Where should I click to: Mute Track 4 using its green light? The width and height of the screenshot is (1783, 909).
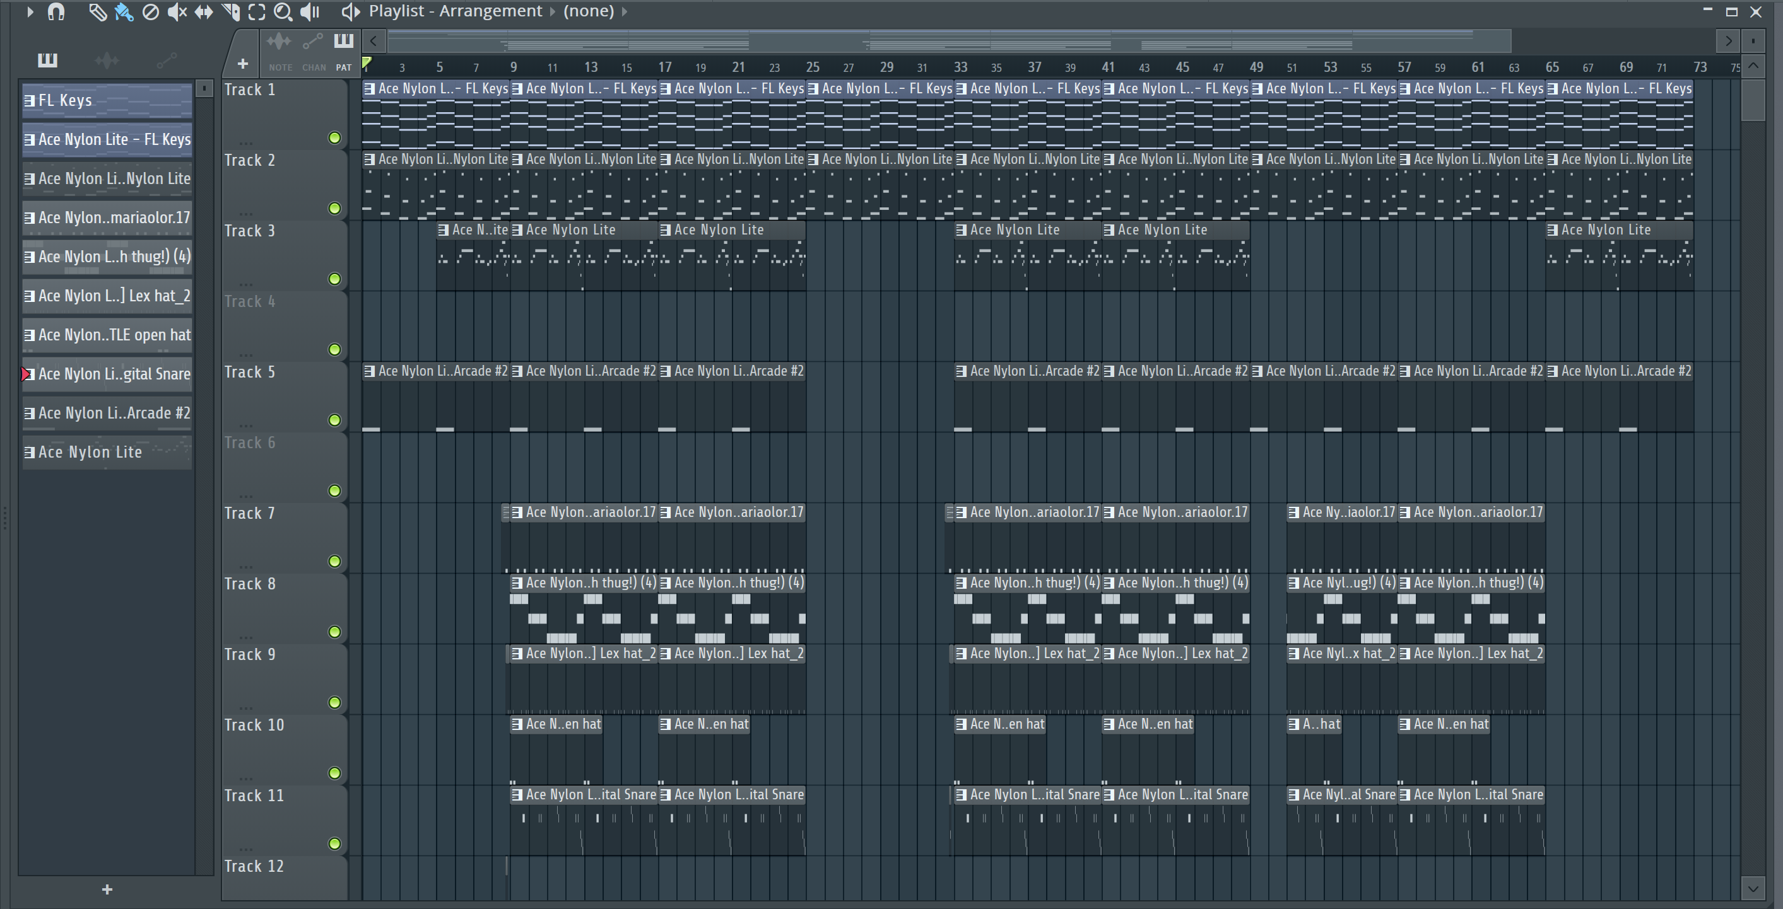[x=334, y=349]
